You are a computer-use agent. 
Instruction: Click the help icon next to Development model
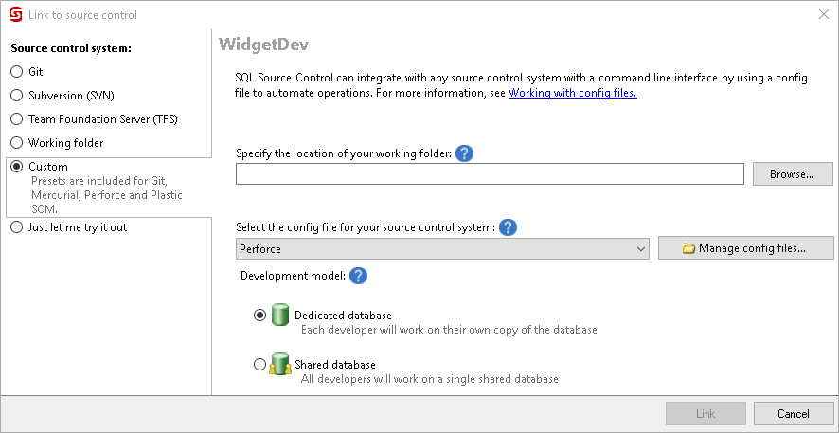(x=358, y=276)
